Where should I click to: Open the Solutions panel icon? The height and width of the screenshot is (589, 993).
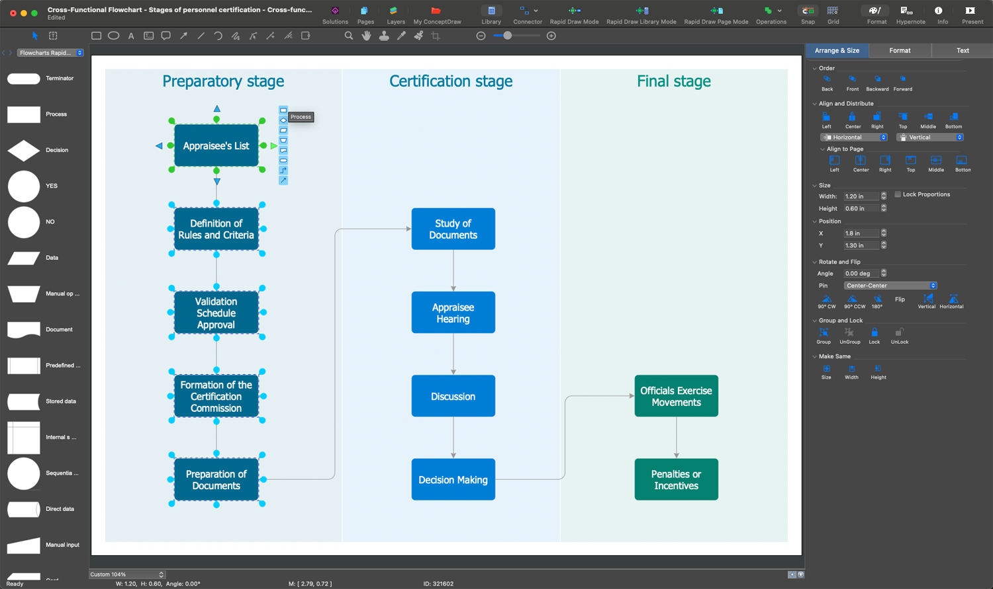coord(335,11)
